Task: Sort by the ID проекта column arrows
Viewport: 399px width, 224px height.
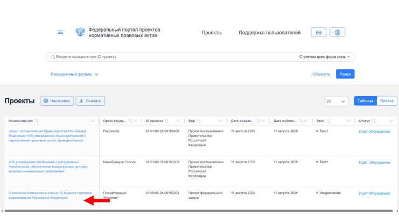Action: click(167, 121)
